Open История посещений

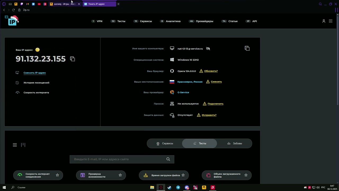pyautogui.click(x=36, y=83)
